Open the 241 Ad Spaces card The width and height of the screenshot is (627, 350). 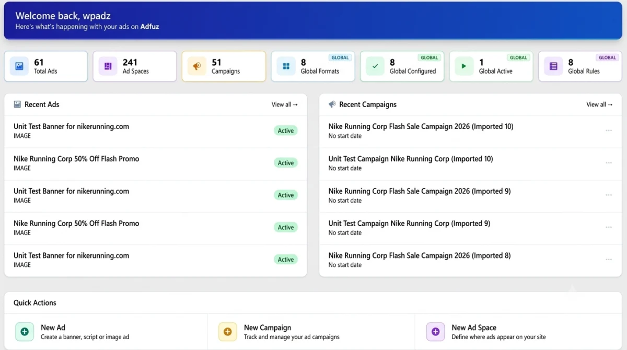coord(135,66)
